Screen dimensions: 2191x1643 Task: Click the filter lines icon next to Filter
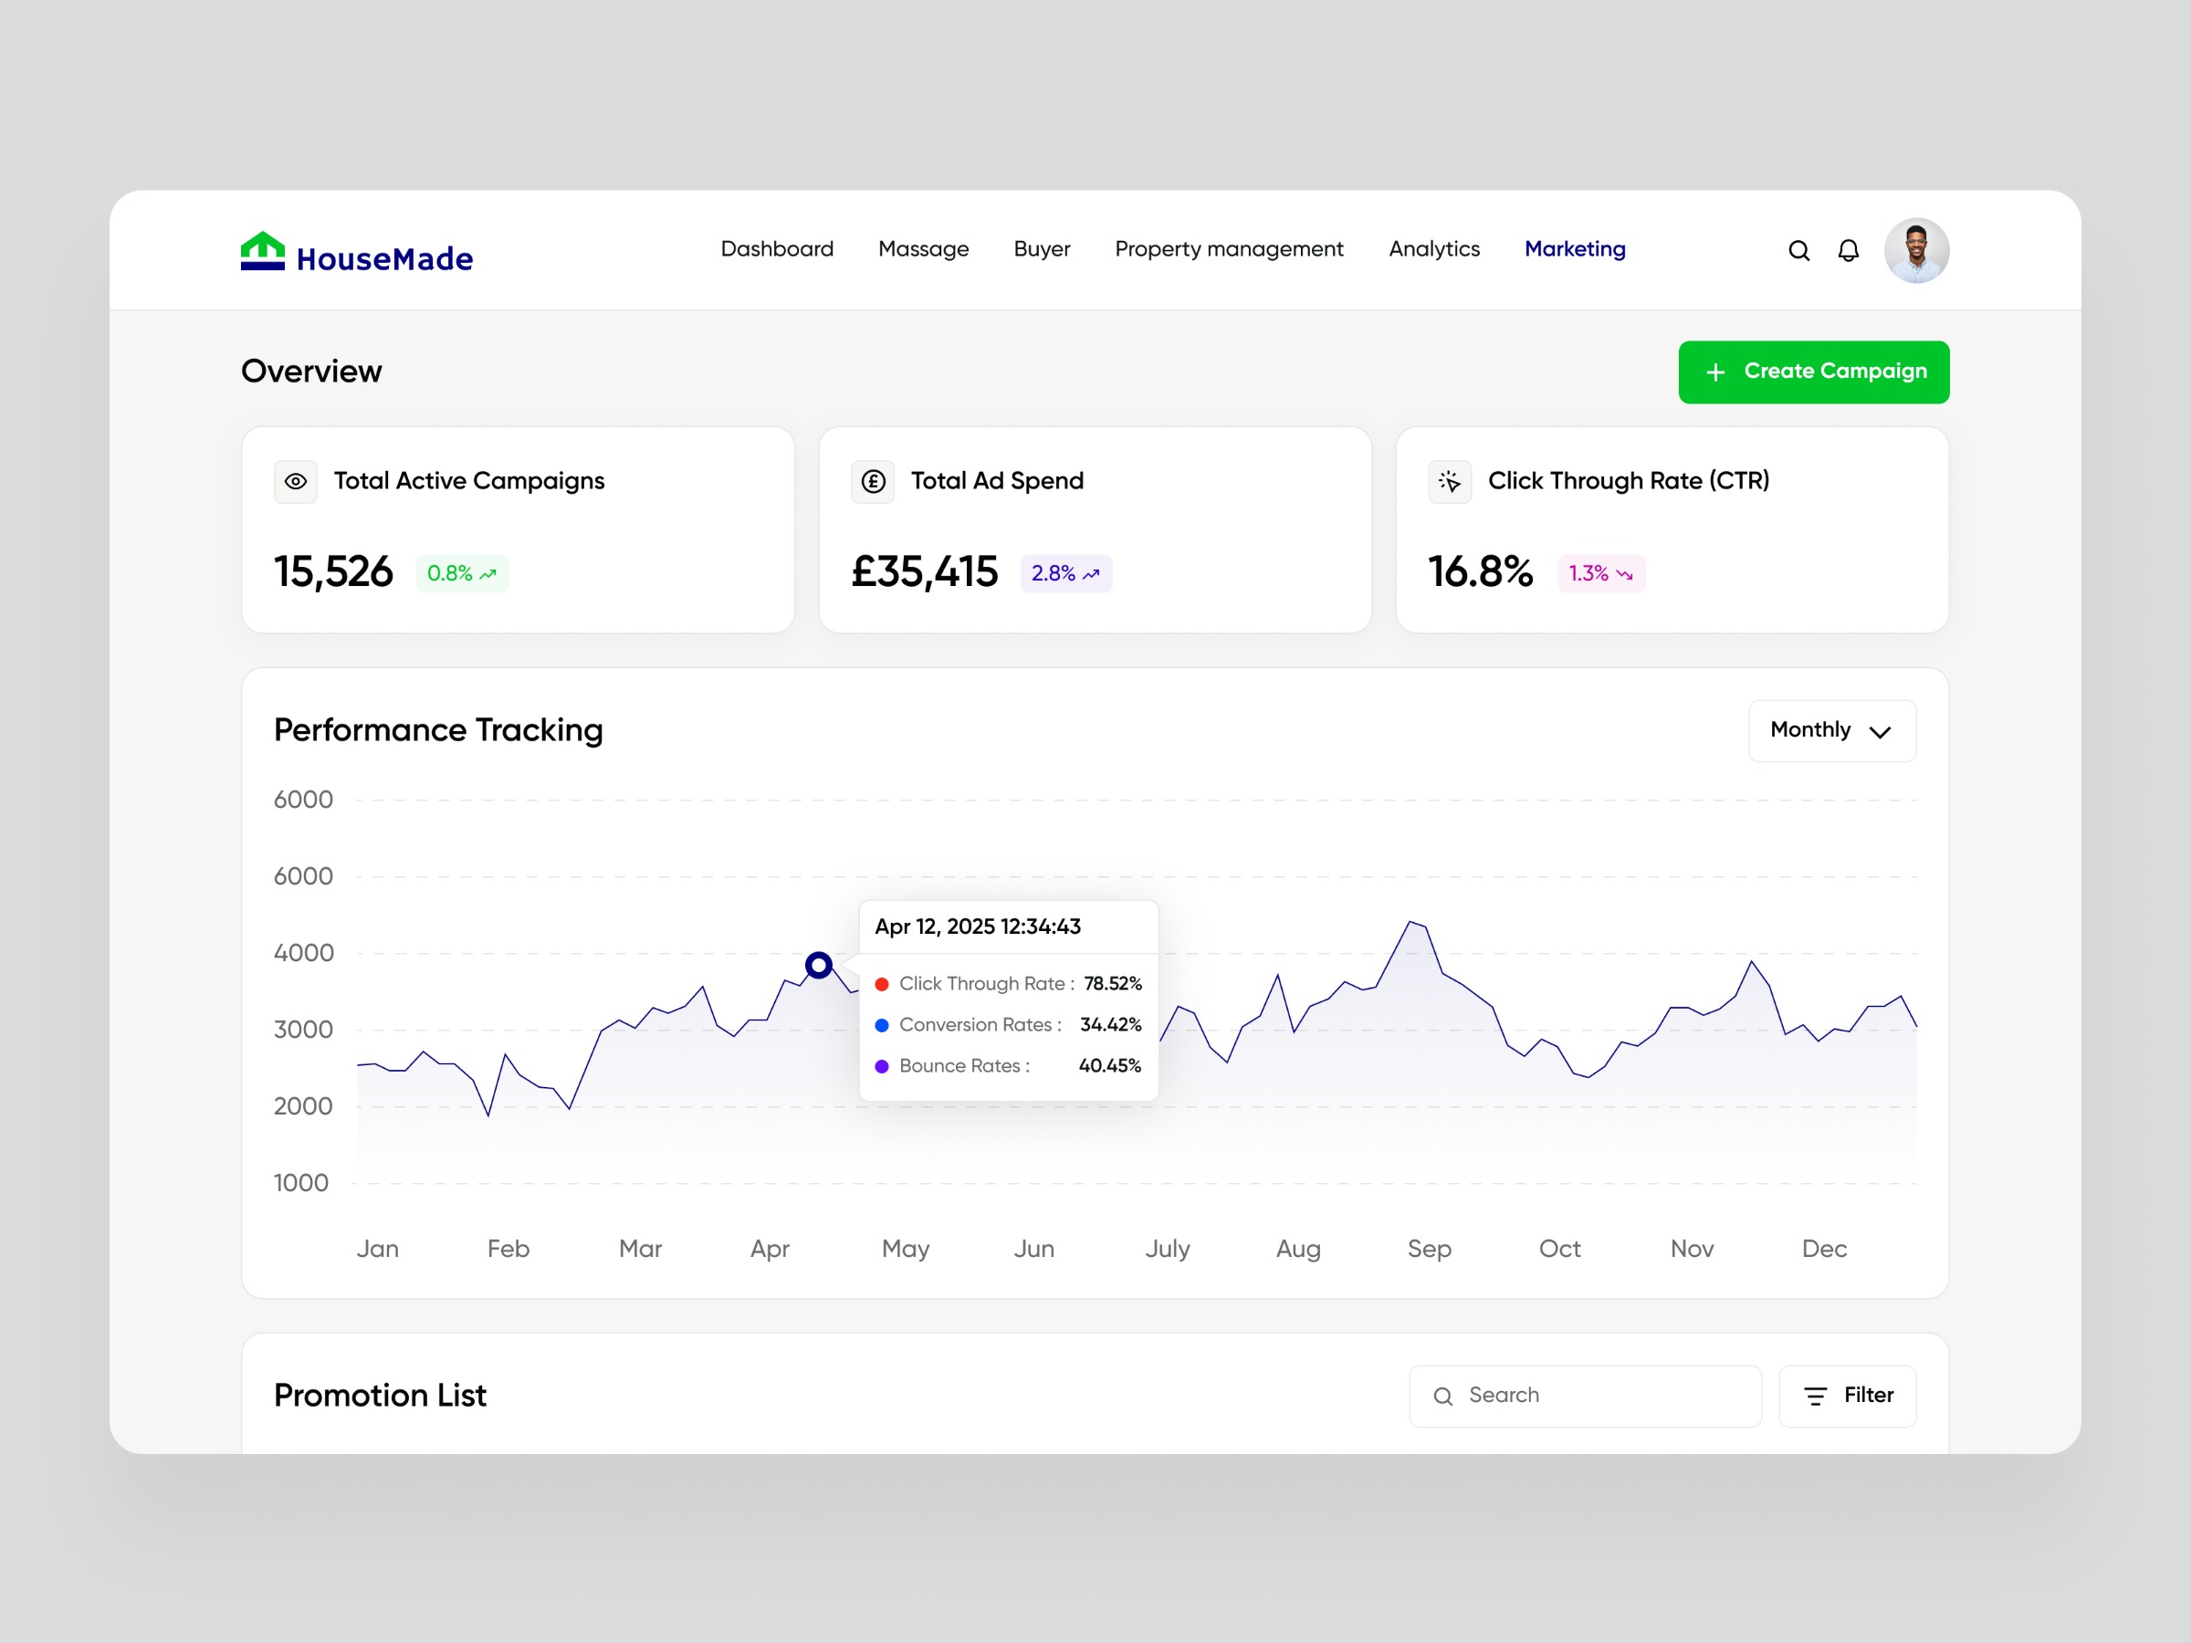pyautogui.click(x=1815, y=1396)
